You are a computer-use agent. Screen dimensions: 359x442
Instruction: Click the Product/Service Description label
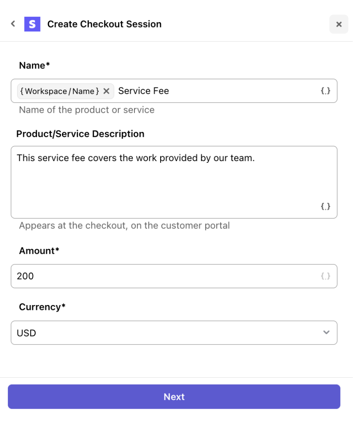click(80, 134)
